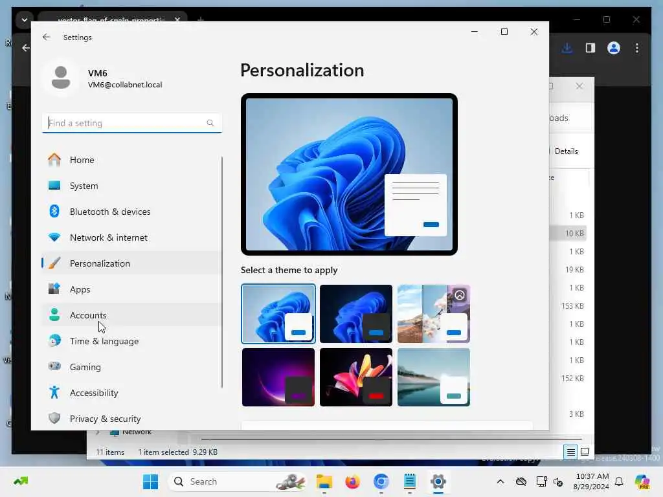The image size is (663, 497).
Task: Click the network status tray icon
Action: coord(541,481)
